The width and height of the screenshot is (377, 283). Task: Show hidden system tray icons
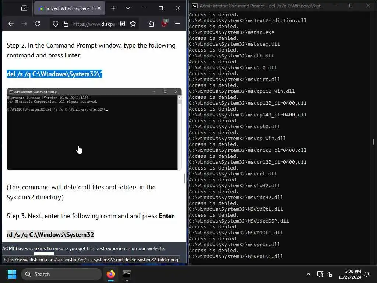(309, 274)
